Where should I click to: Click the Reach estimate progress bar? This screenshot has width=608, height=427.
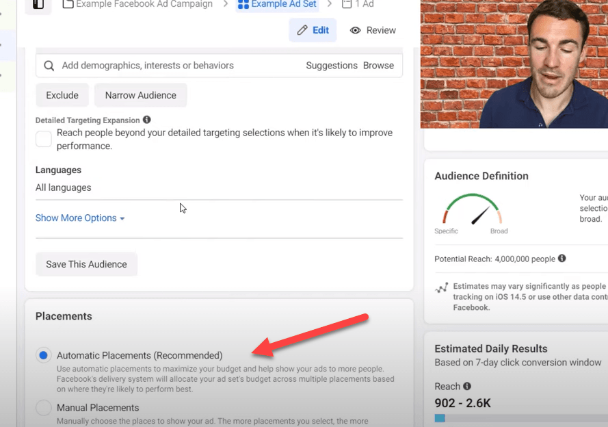tap(521, 418)
